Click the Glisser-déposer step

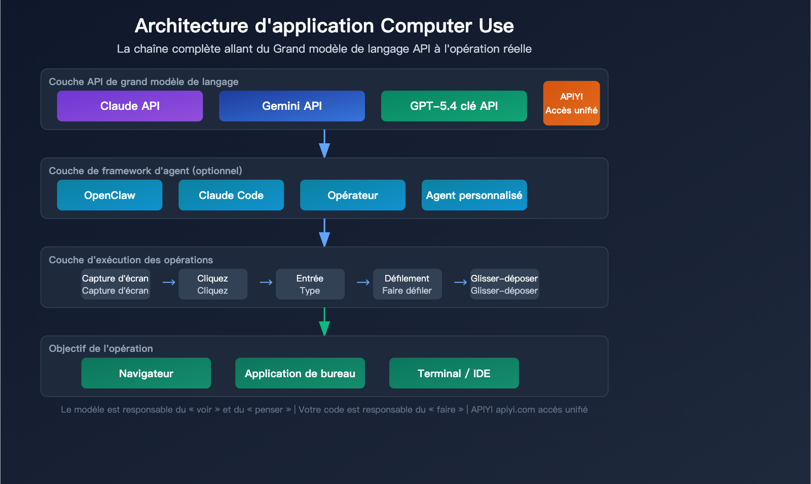click(504, 284)
